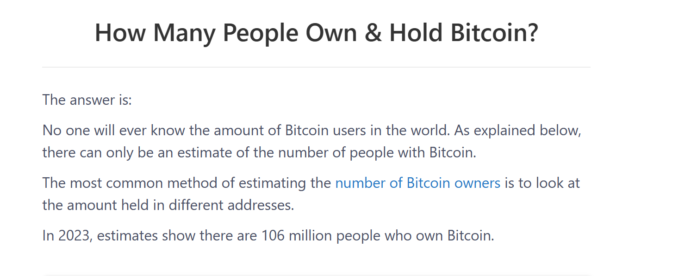Click the ampersand in the page title
The image size is (691, 276).
tap(373, 33)
